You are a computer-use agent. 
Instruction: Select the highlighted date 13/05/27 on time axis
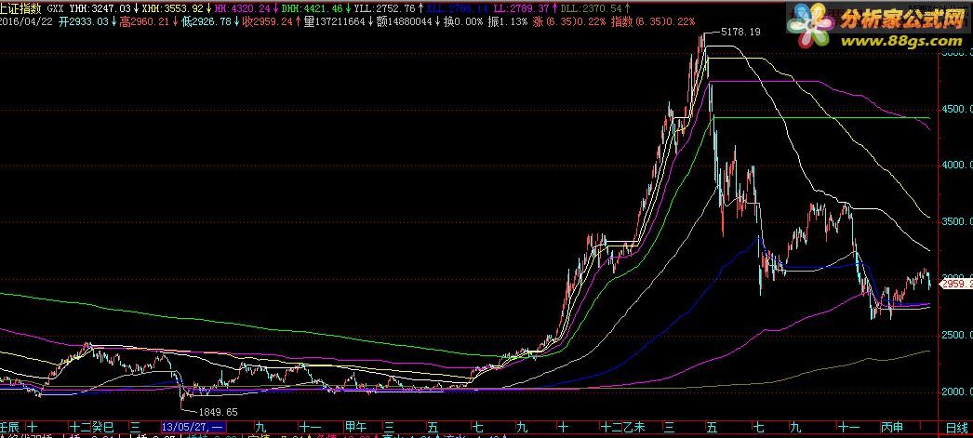pos(193,428)
